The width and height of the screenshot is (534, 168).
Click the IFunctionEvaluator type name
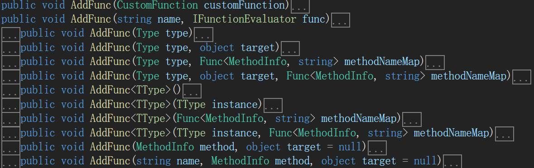[x=245, y=19]
